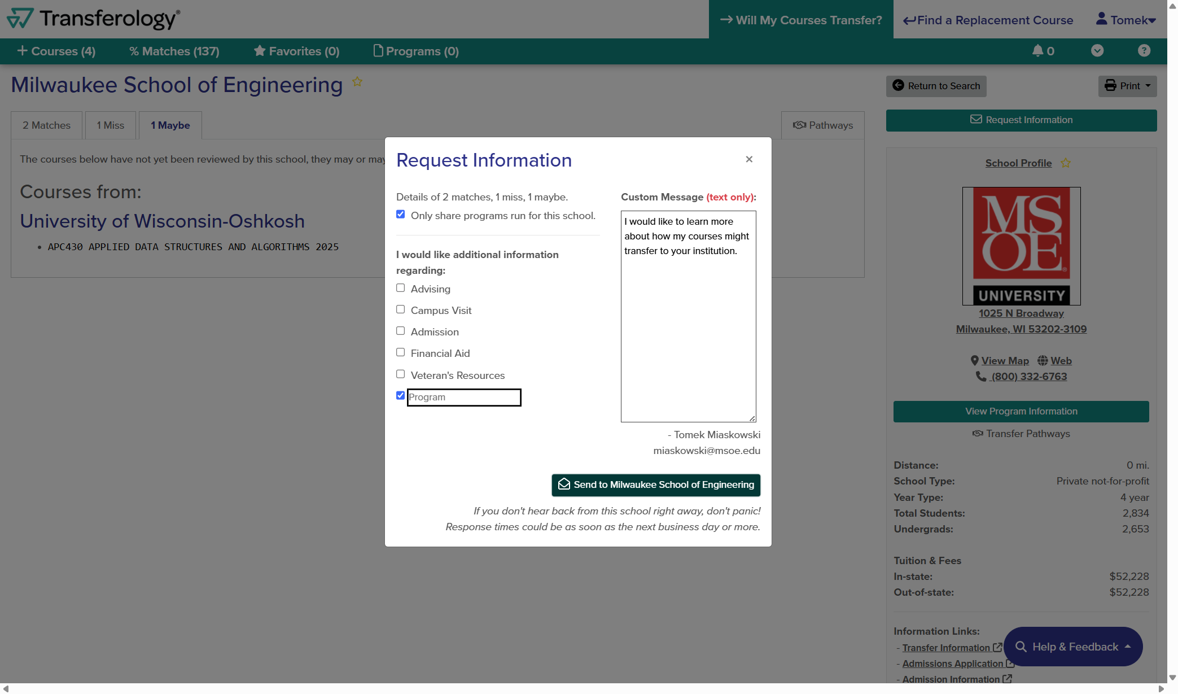Check the Veteran's Resources checkbox
Viewport: 1178px width, 694px height.
[401, 374]
